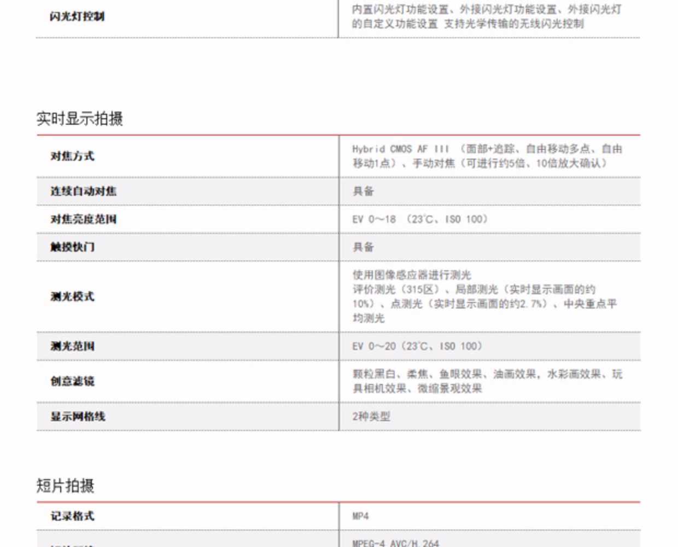Select the 测光模式 row label
Viewport: 678px width, 547px height.
tap(72, 296)
